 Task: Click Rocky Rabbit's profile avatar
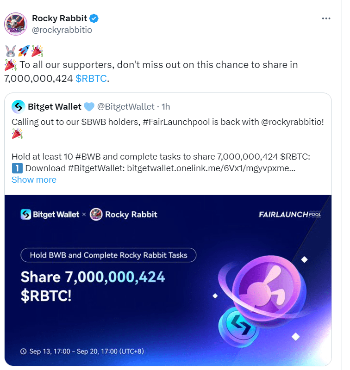[x=16, y=23]
